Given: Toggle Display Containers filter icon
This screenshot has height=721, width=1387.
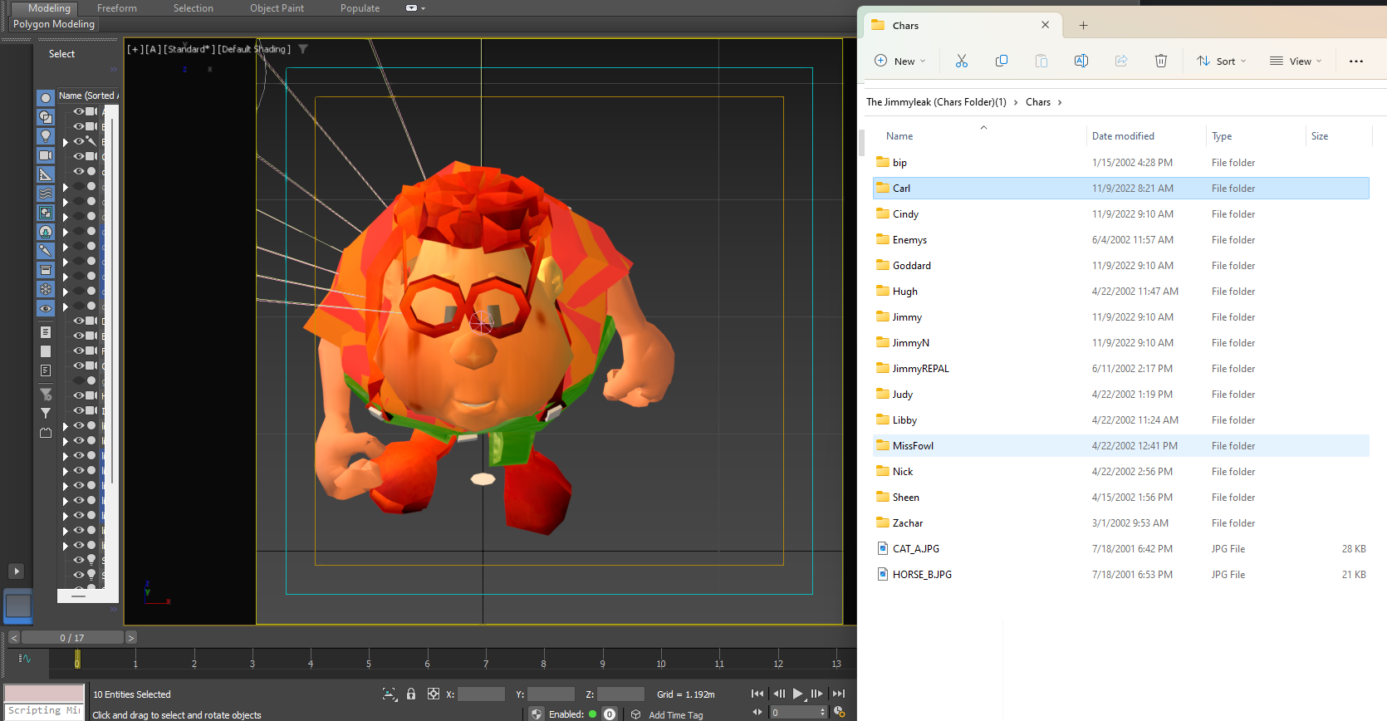Looking at the screenshot, I should click(x=46, y=270).
